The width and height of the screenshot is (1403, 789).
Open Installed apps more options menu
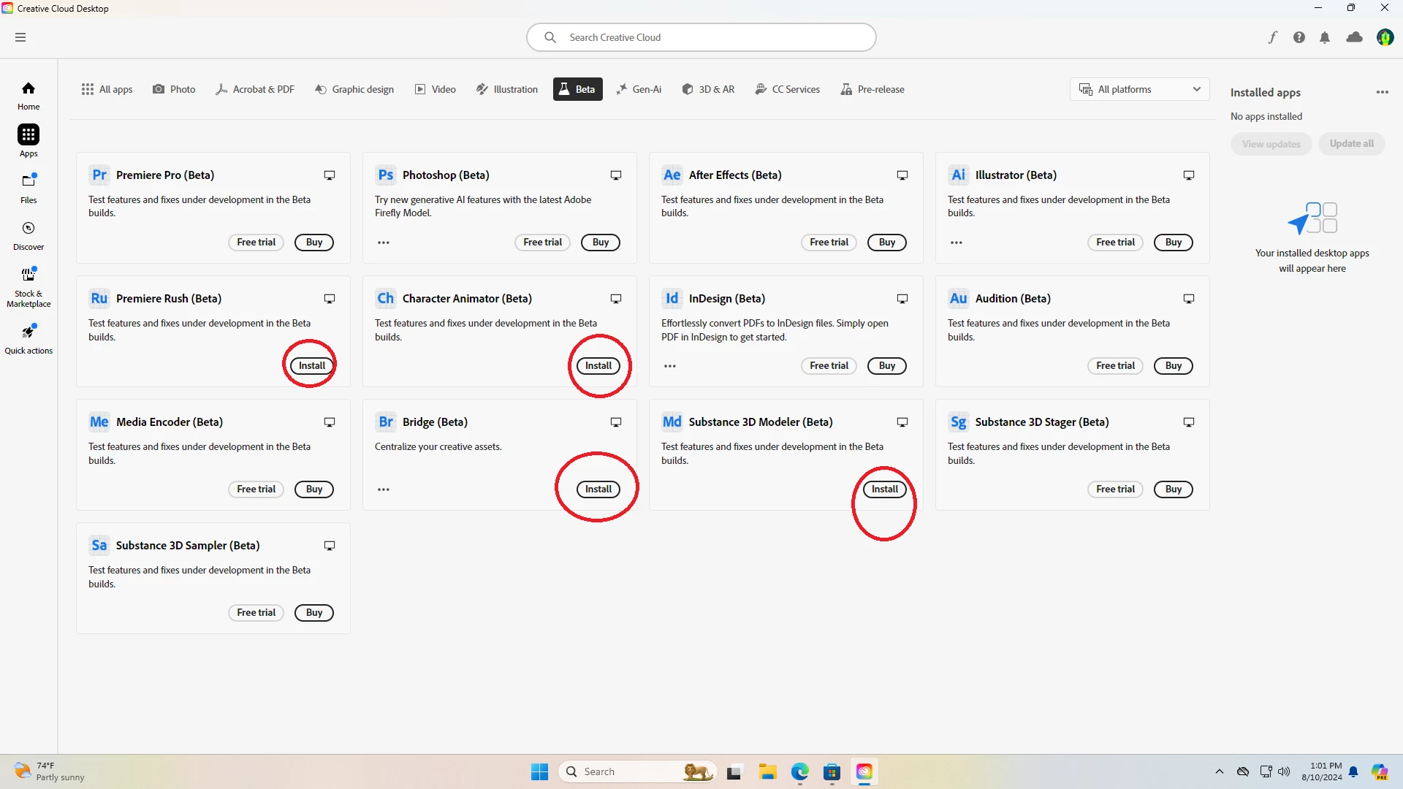(1382, 93)
